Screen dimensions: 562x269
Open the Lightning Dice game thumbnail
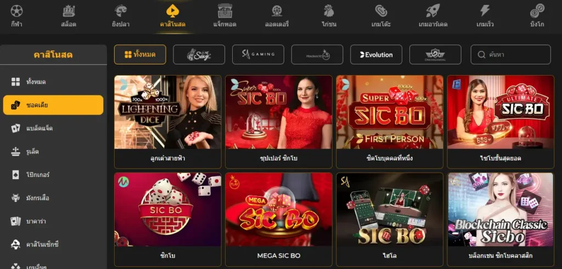click(168, 112)
